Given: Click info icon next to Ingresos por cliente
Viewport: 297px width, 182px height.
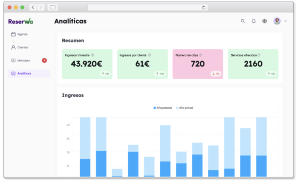Looking at the screenshot, I should coord(149,55).
